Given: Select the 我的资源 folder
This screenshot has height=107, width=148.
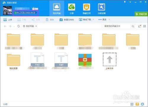Looking at the screenshot, I should (13, 61).
